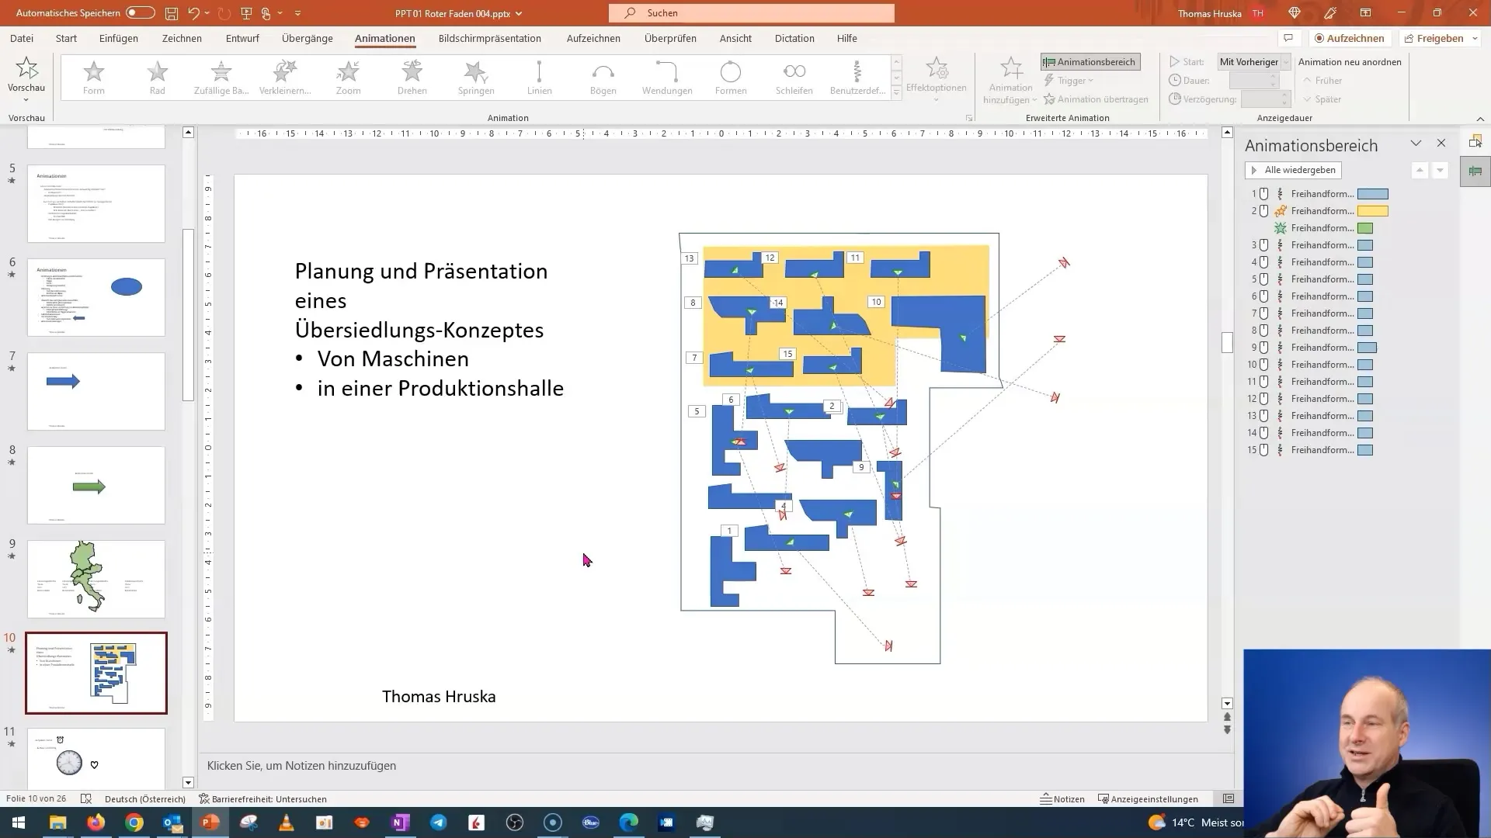Toggle the Animationsbereich button

point(1090,62)
